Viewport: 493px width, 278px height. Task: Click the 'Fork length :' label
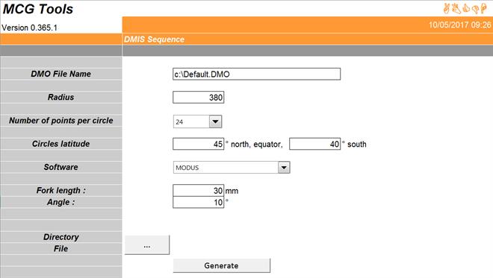click(x=61, y=191)
